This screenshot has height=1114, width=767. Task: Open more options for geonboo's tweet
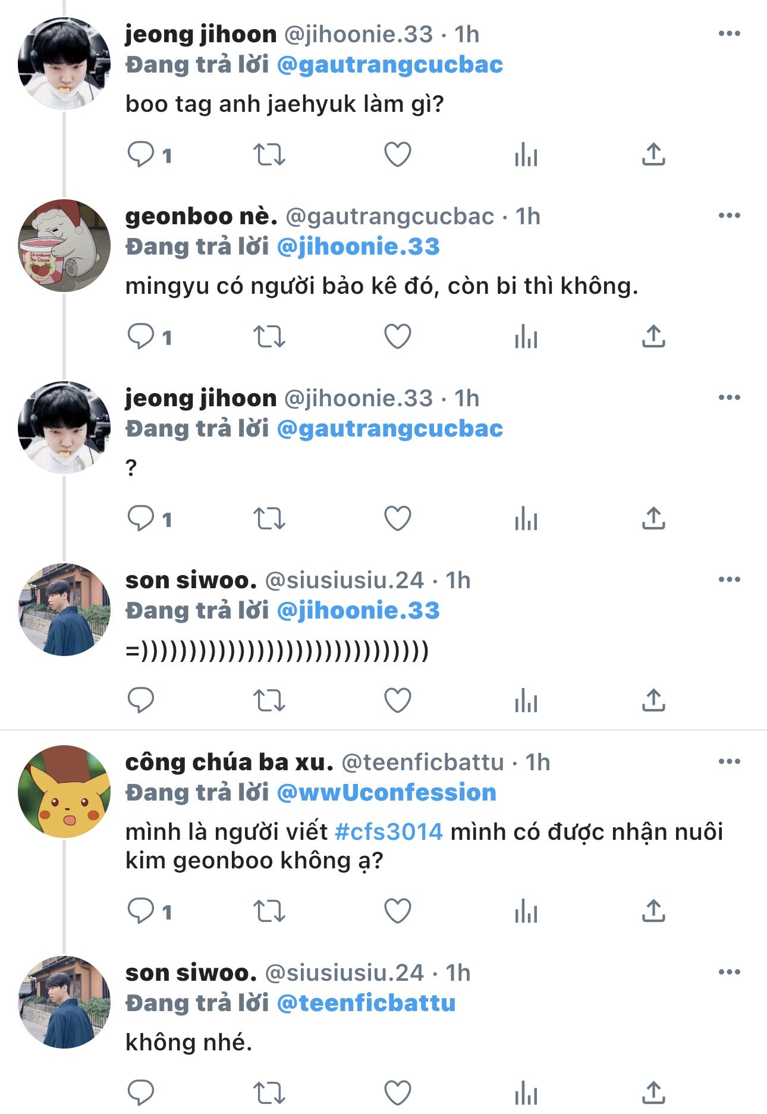coord(729,215)
